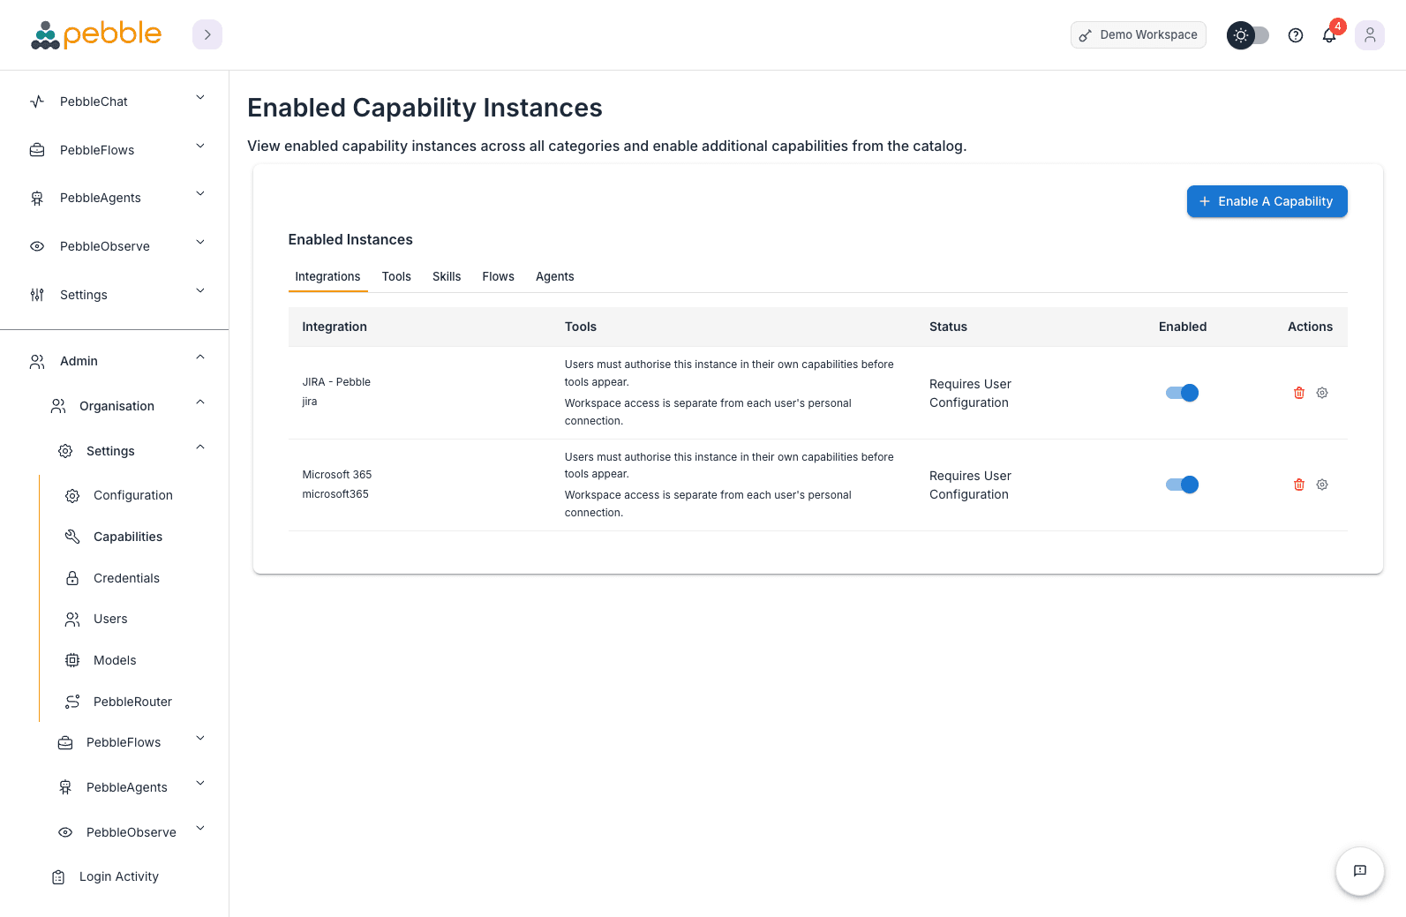Click the Organisation people icon
This screenshot has height=917, width=1406.
[58, 406]
